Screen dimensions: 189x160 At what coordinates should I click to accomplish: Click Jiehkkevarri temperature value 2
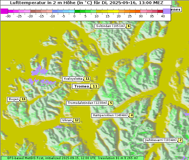(180, 140)
